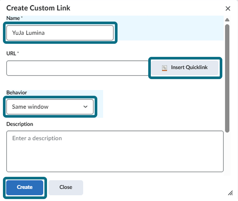Click the scrollbar up arrow
238x201 pixels.
[227, 20]
